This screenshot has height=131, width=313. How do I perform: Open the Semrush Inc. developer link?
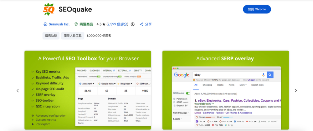pyautogui.click(x=59, y=24)
